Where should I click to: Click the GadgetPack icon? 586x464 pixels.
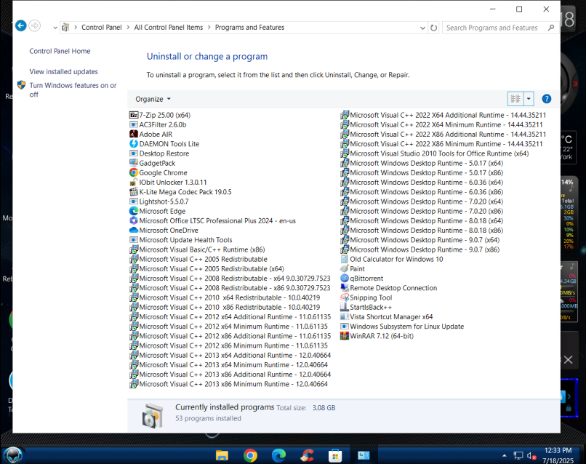pyautogui.click(x=134, y=163)
